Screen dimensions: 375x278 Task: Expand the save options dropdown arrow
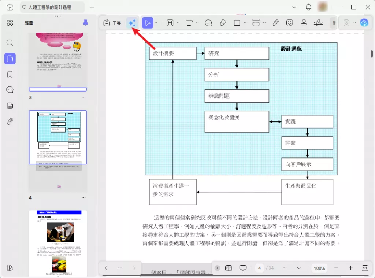coord(354,23)
